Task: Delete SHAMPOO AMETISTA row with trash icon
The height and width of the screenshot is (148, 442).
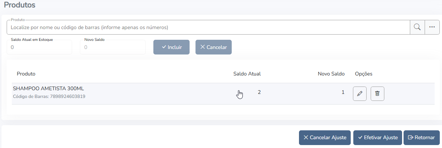Action: [377, 94]
